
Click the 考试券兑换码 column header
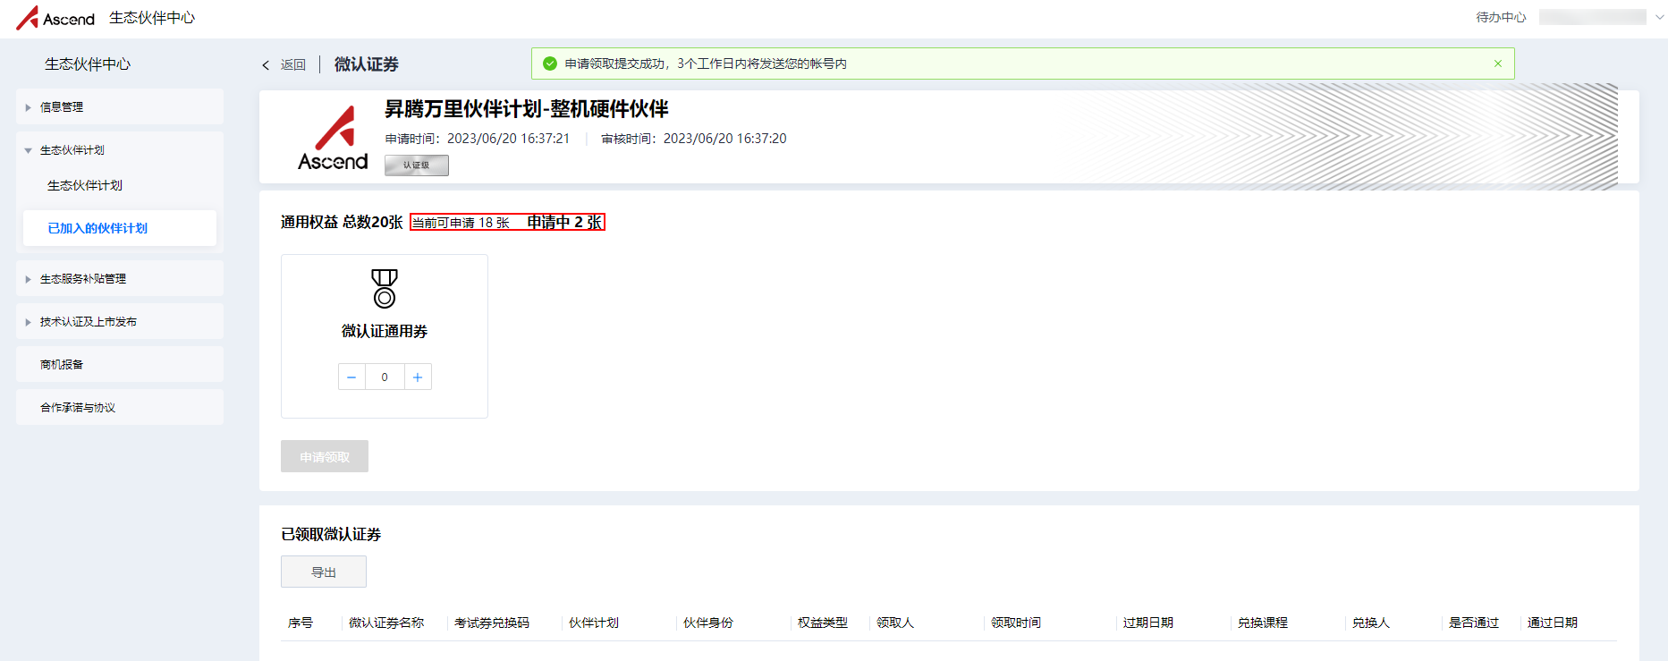point(492,623)
